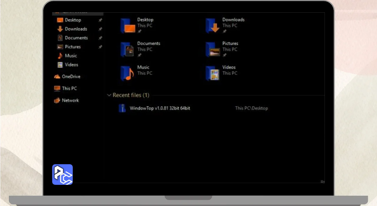377x206 pixels.
Task: Click the This PC monitor icon in sidebar
Action: [x=57, y=88]
